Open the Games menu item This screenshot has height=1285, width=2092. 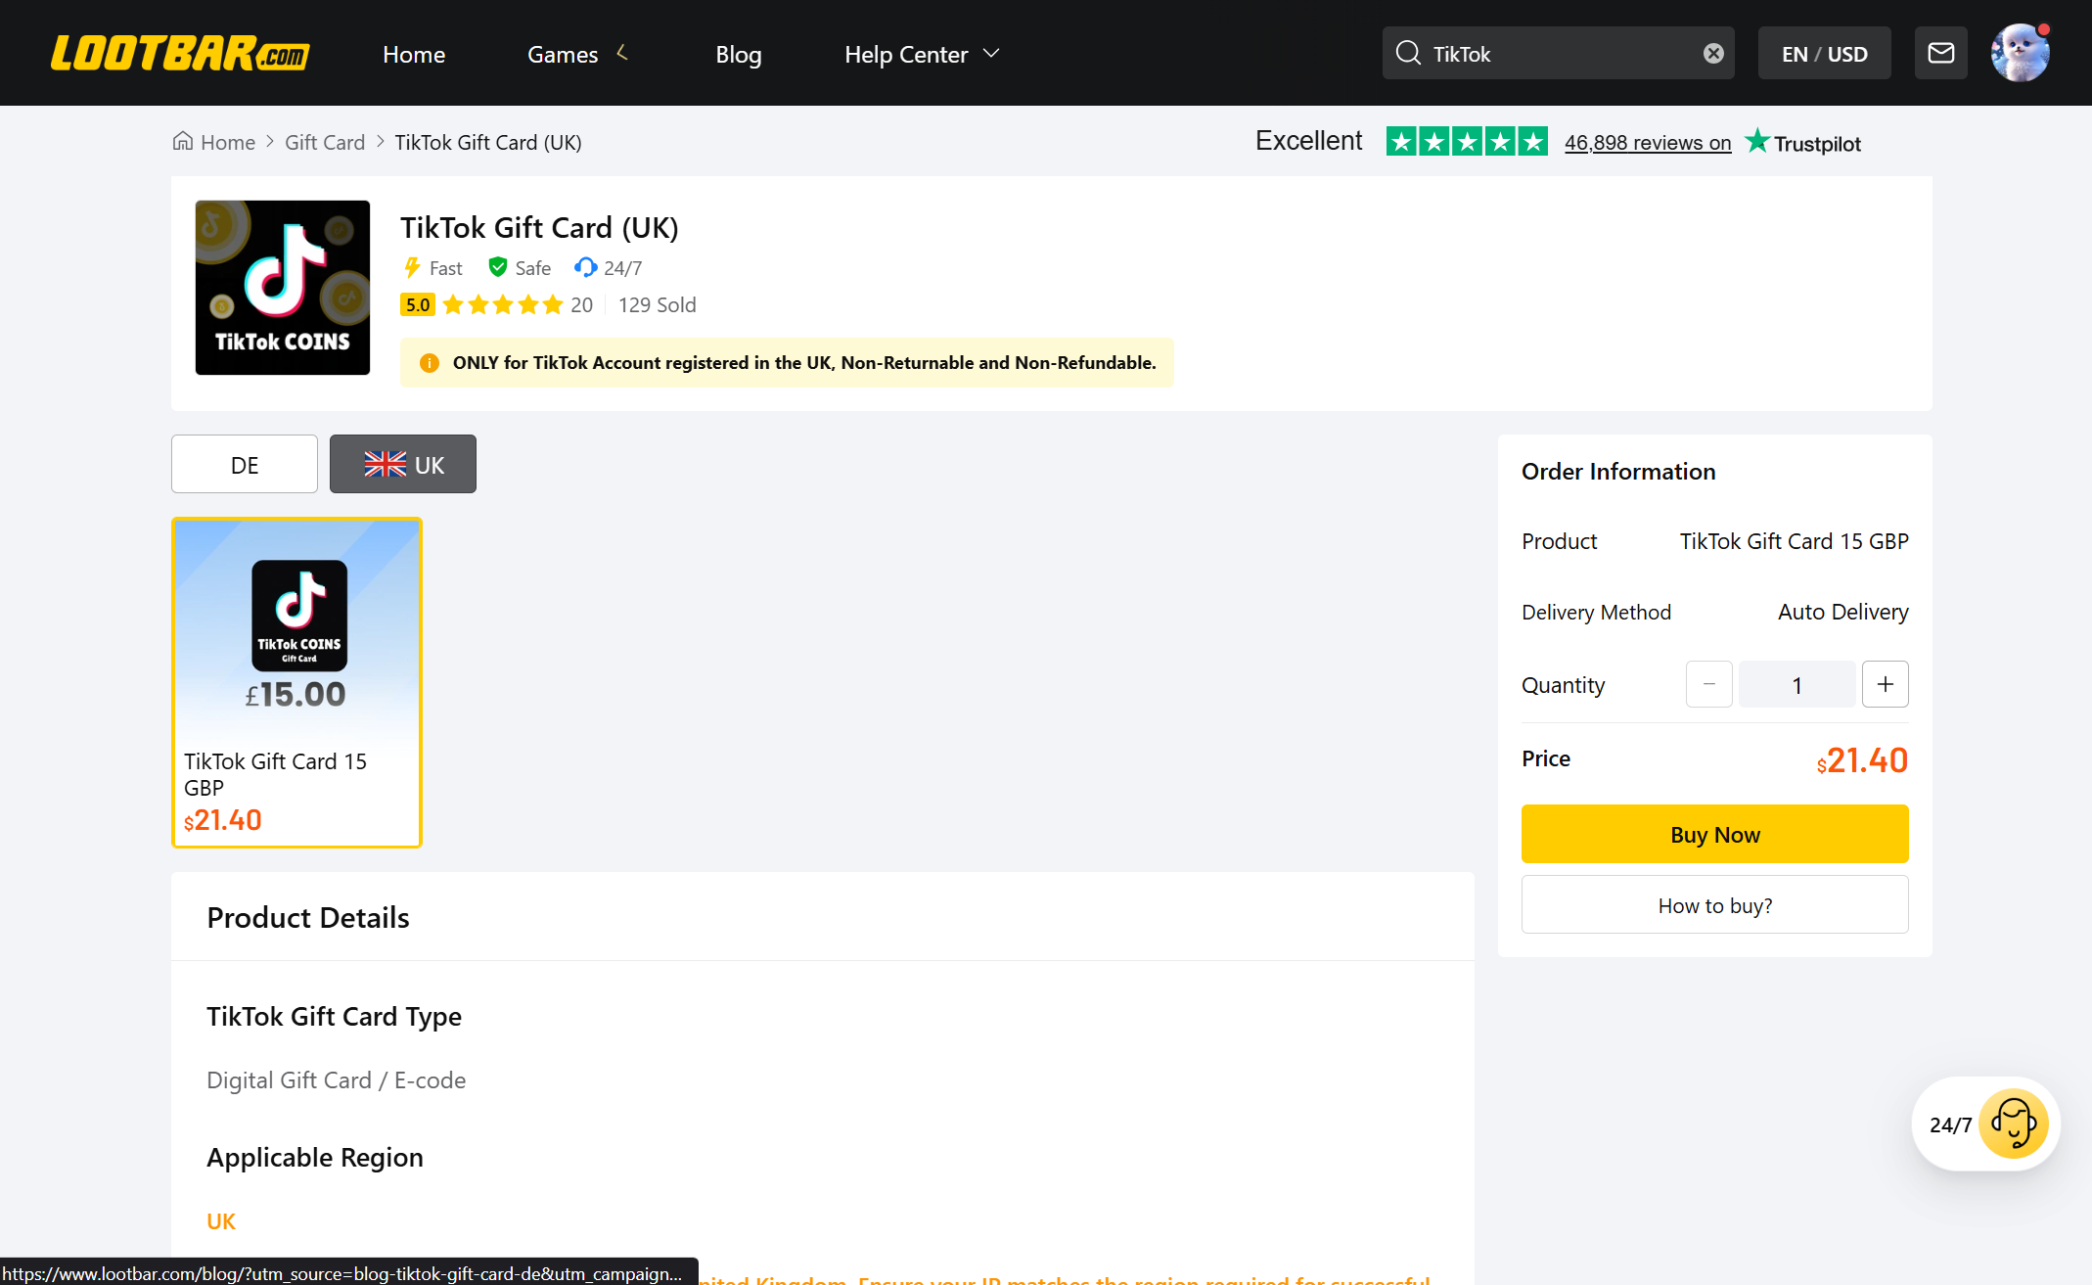(x=563, y=54)
